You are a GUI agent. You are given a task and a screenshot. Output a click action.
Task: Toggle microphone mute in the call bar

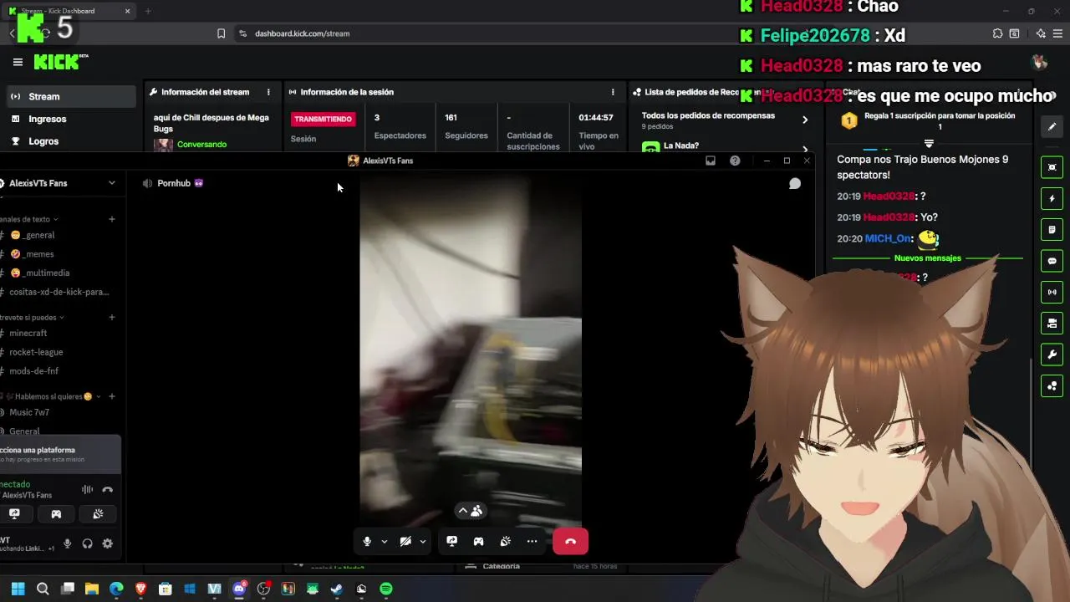pyautogui.click(x=367, y=542)
